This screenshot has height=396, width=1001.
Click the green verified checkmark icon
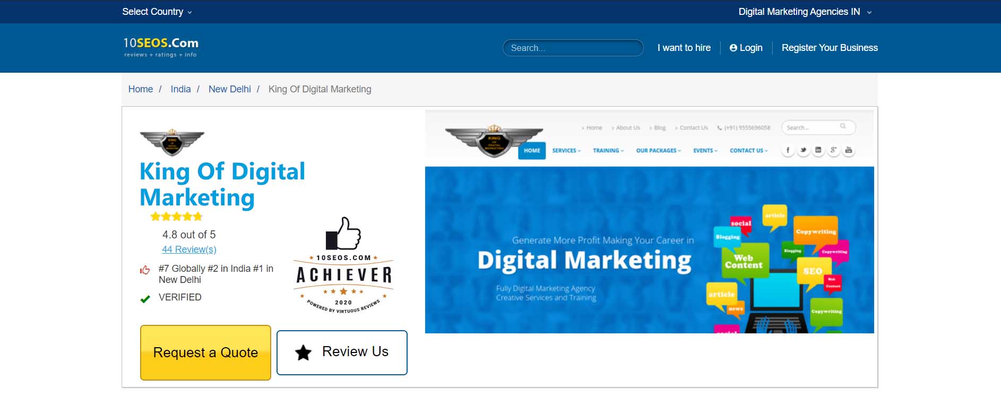(145, 299)
